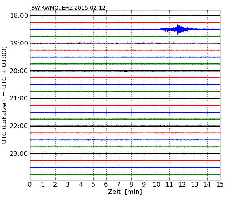The width and height of the screenshot is (250, 200).
Task: Click the blue seismic event burst near minute 12
Action: 178,30
